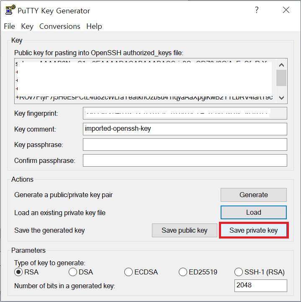Click 'Generate a public/private key pair' text

[x=63, y=195]
